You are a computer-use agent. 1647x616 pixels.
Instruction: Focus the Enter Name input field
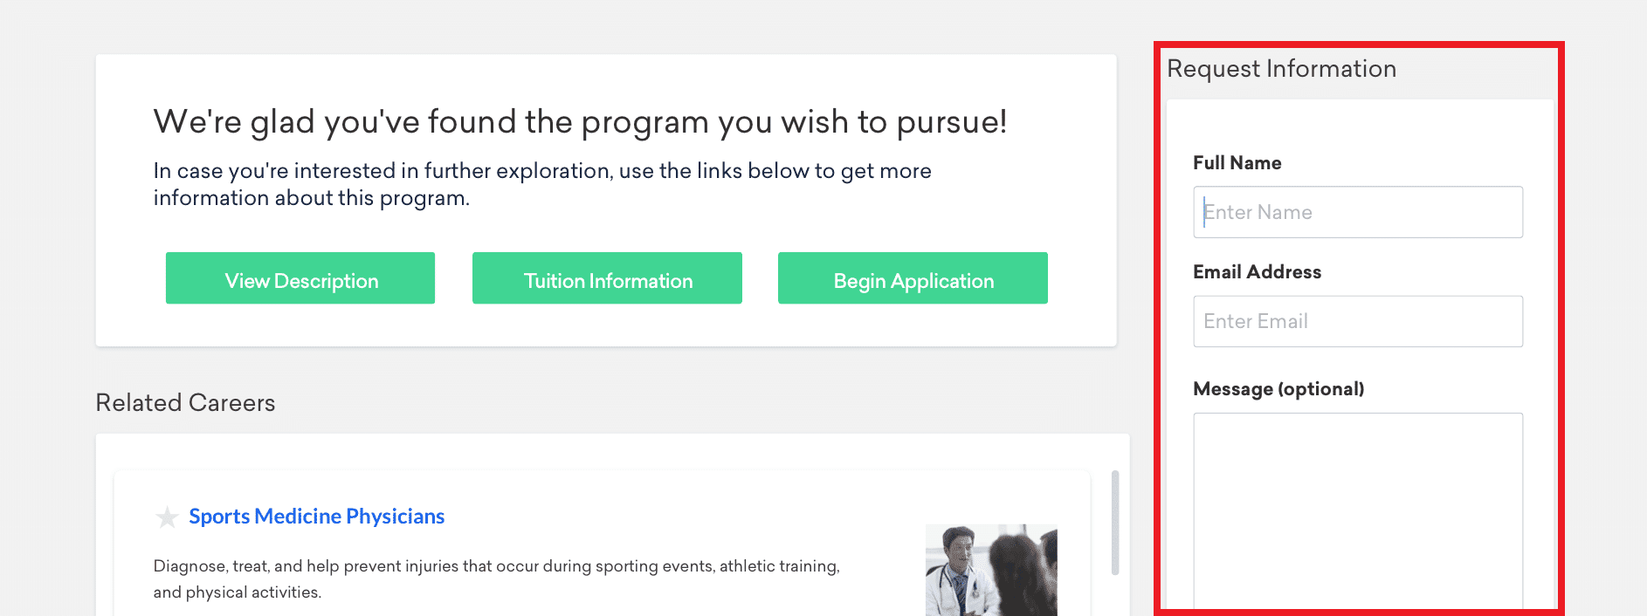pyautogui.click(x=1358, y=212)
